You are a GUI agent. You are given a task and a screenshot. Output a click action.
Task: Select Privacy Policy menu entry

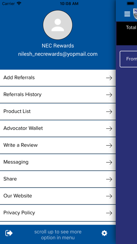coord(58,213)
